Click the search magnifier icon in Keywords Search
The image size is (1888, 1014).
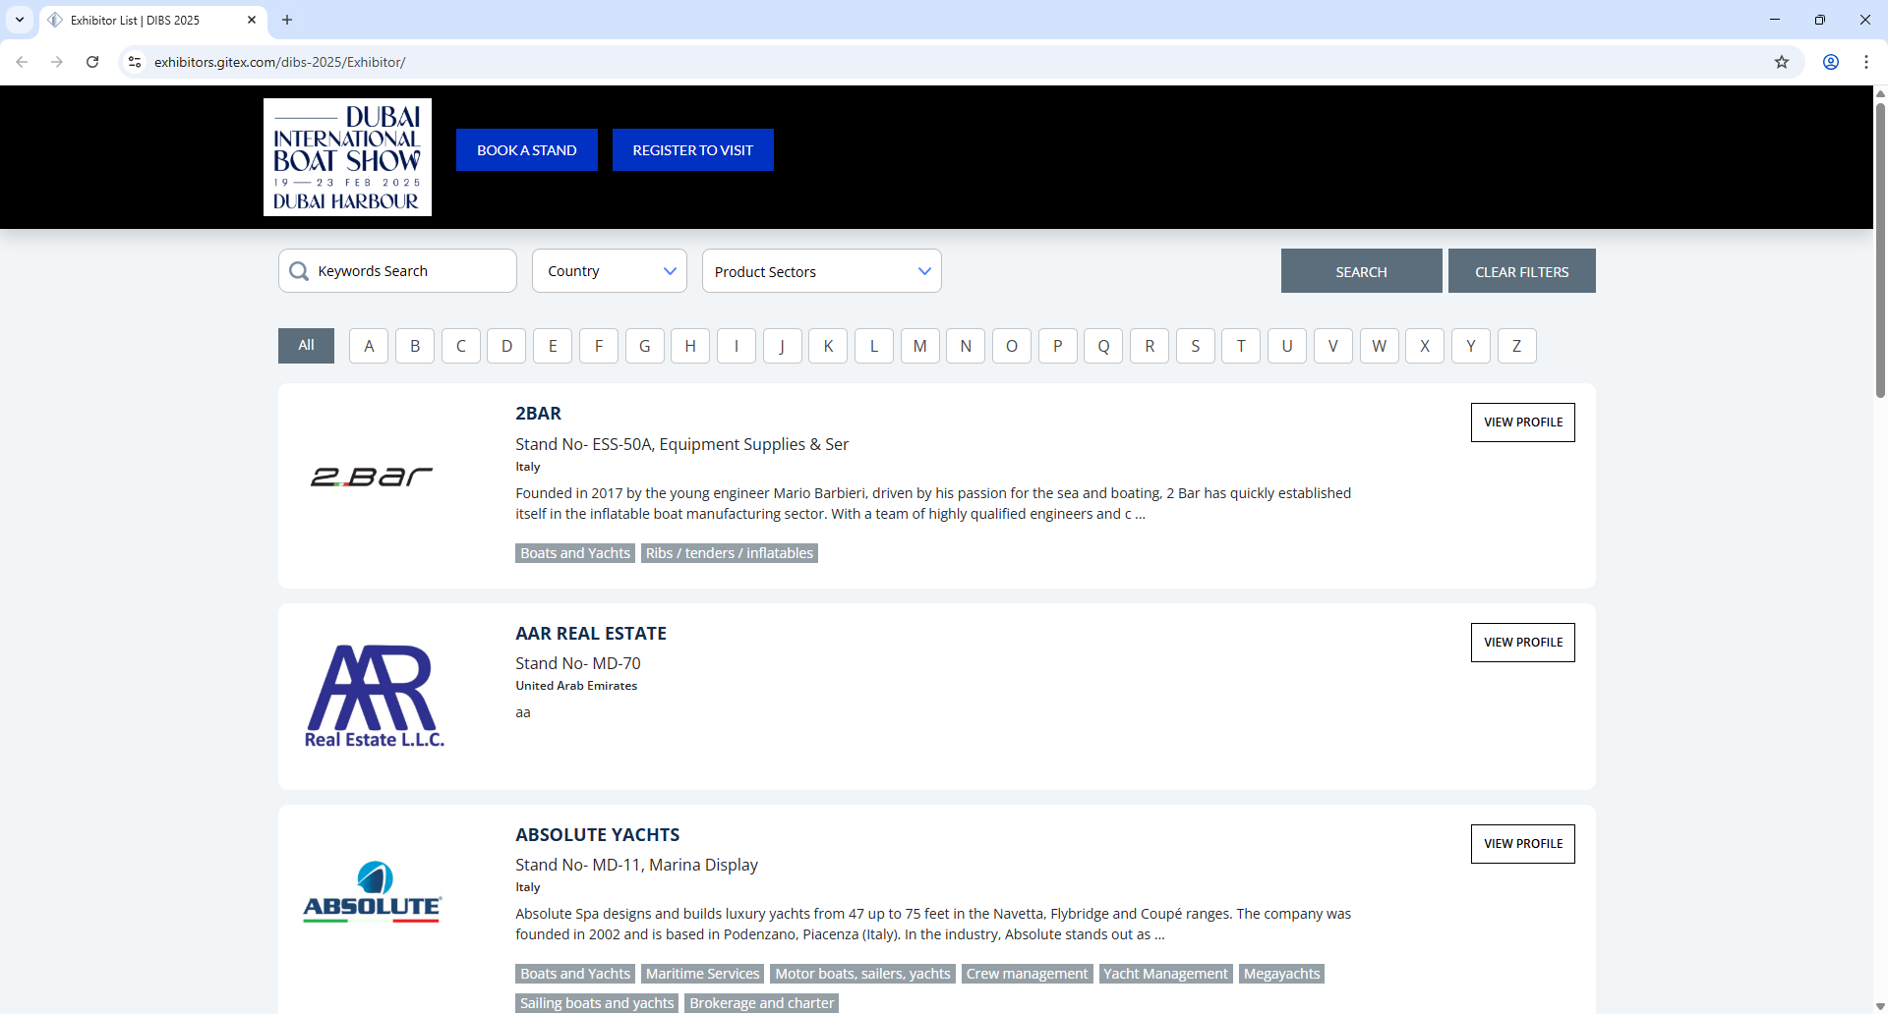[299, 271]
